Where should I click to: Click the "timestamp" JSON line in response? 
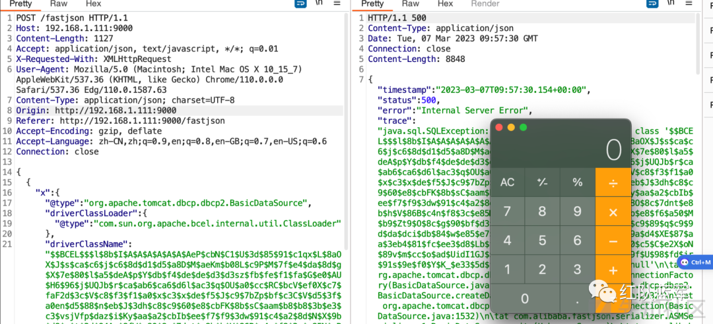(485, 90)
